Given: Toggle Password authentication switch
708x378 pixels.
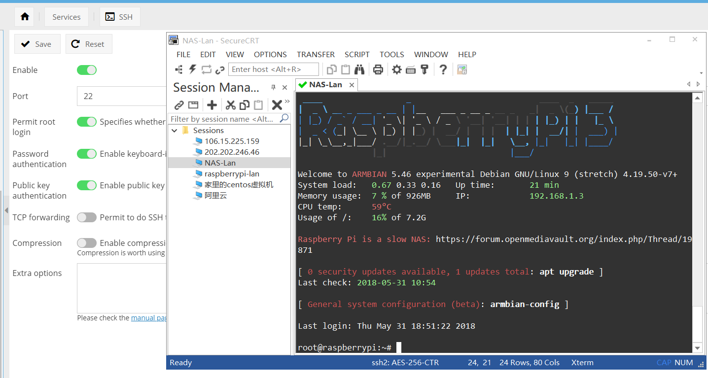Looking at the screenshot, I should coord(87,154).
